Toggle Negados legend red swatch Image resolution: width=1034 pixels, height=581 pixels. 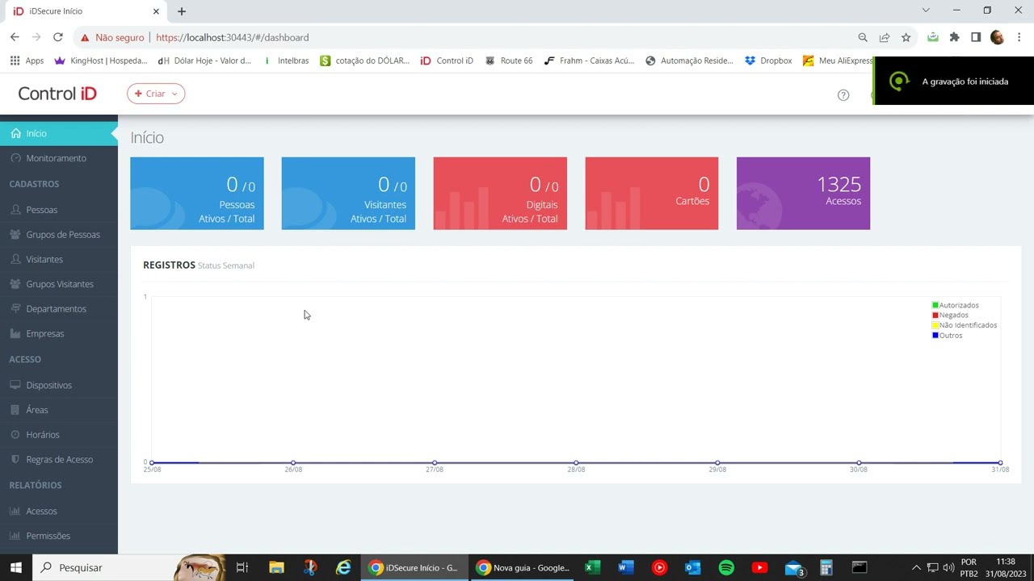coord(935,315)
